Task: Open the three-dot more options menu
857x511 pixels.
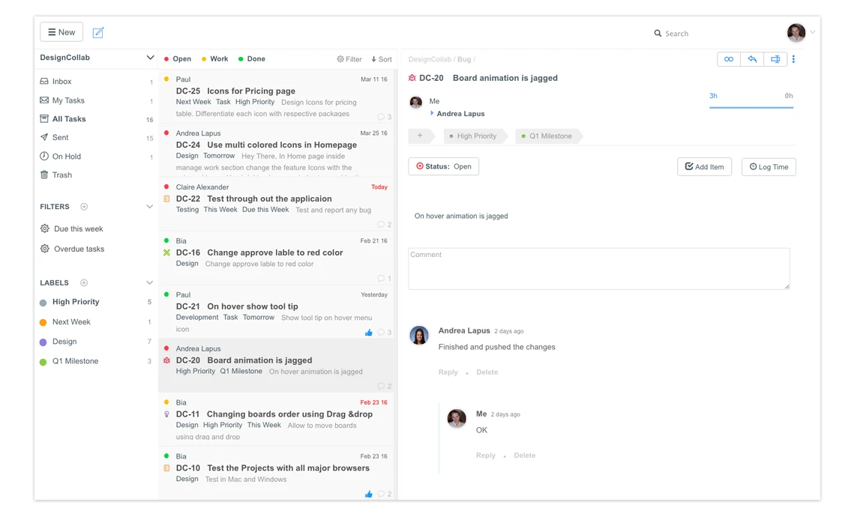Action: (x=794, y=59)
